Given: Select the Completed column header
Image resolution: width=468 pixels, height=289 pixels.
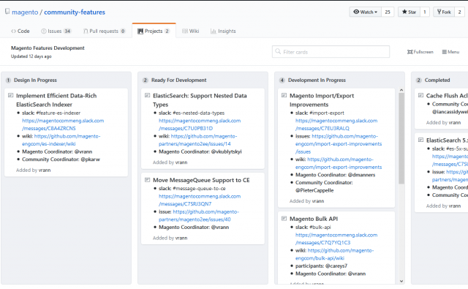Looking at the screenshot, I should 437,80.
